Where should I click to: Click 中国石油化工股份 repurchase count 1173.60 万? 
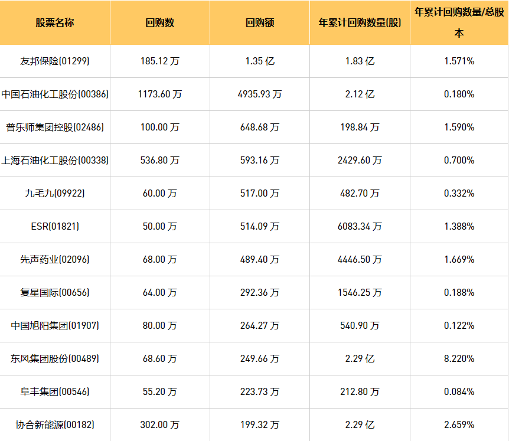click(160, 94)
